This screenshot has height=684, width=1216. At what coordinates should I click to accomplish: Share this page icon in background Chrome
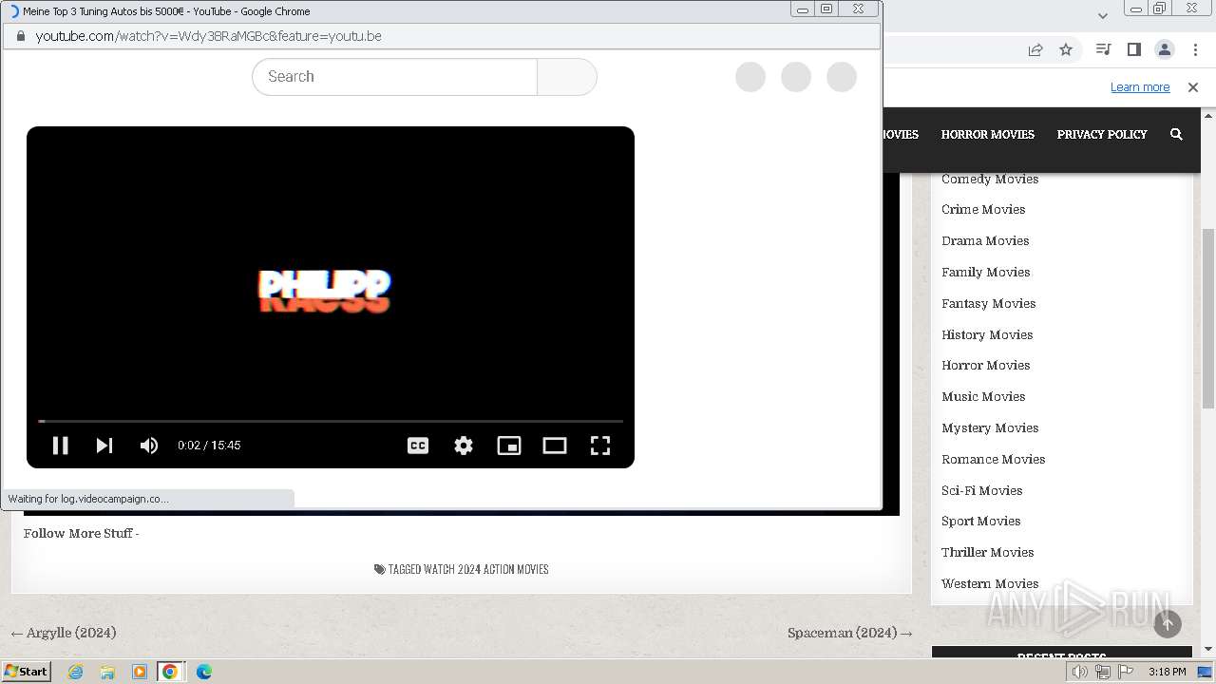click(1035, 49)
